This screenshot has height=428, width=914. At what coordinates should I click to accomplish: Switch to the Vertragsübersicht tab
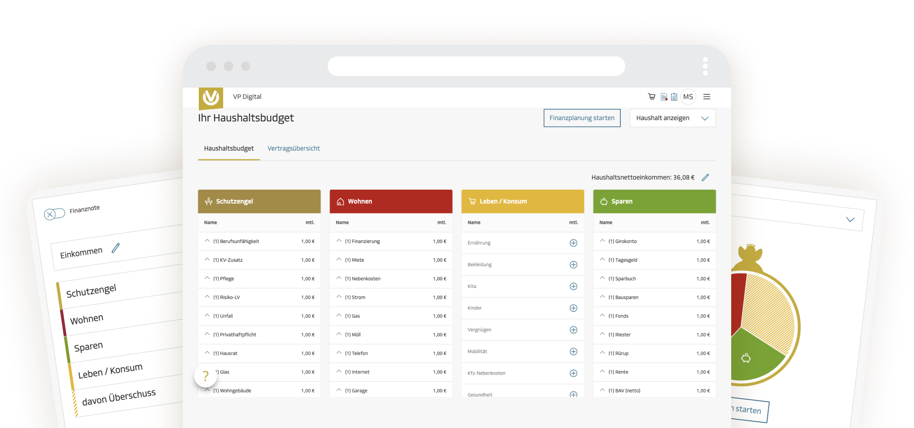[x=294, y=148]
